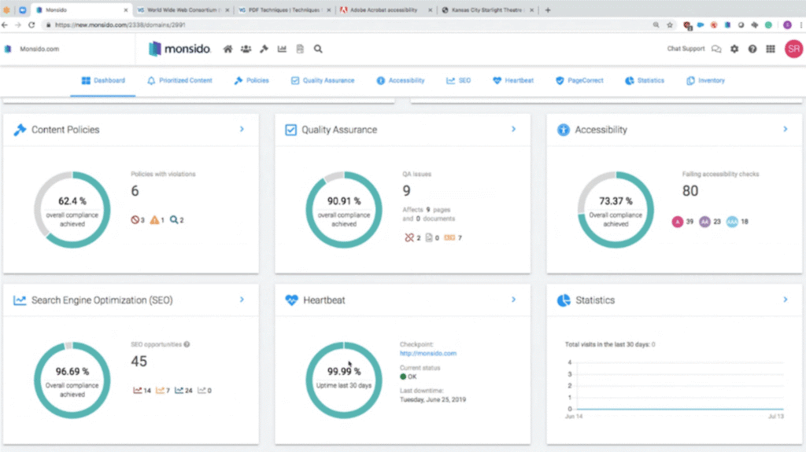Click the header chart statistics icon

pyautogui.click(x=282, y=49)
